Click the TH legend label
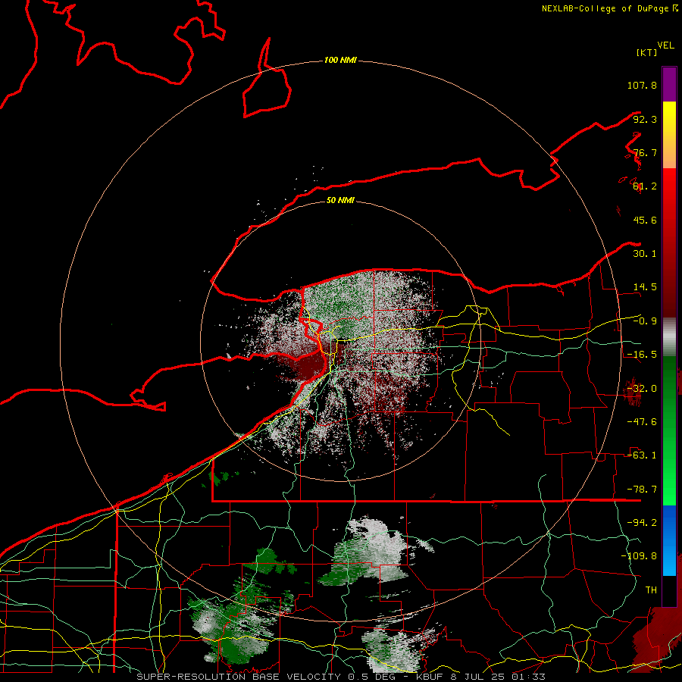This screenshot has height=682, width=682. 651,590
